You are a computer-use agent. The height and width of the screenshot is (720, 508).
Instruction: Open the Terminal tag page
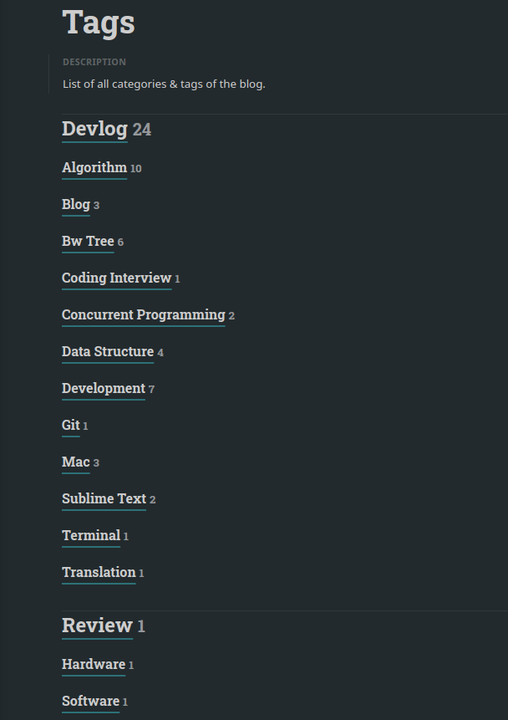(x=91, y=535)
